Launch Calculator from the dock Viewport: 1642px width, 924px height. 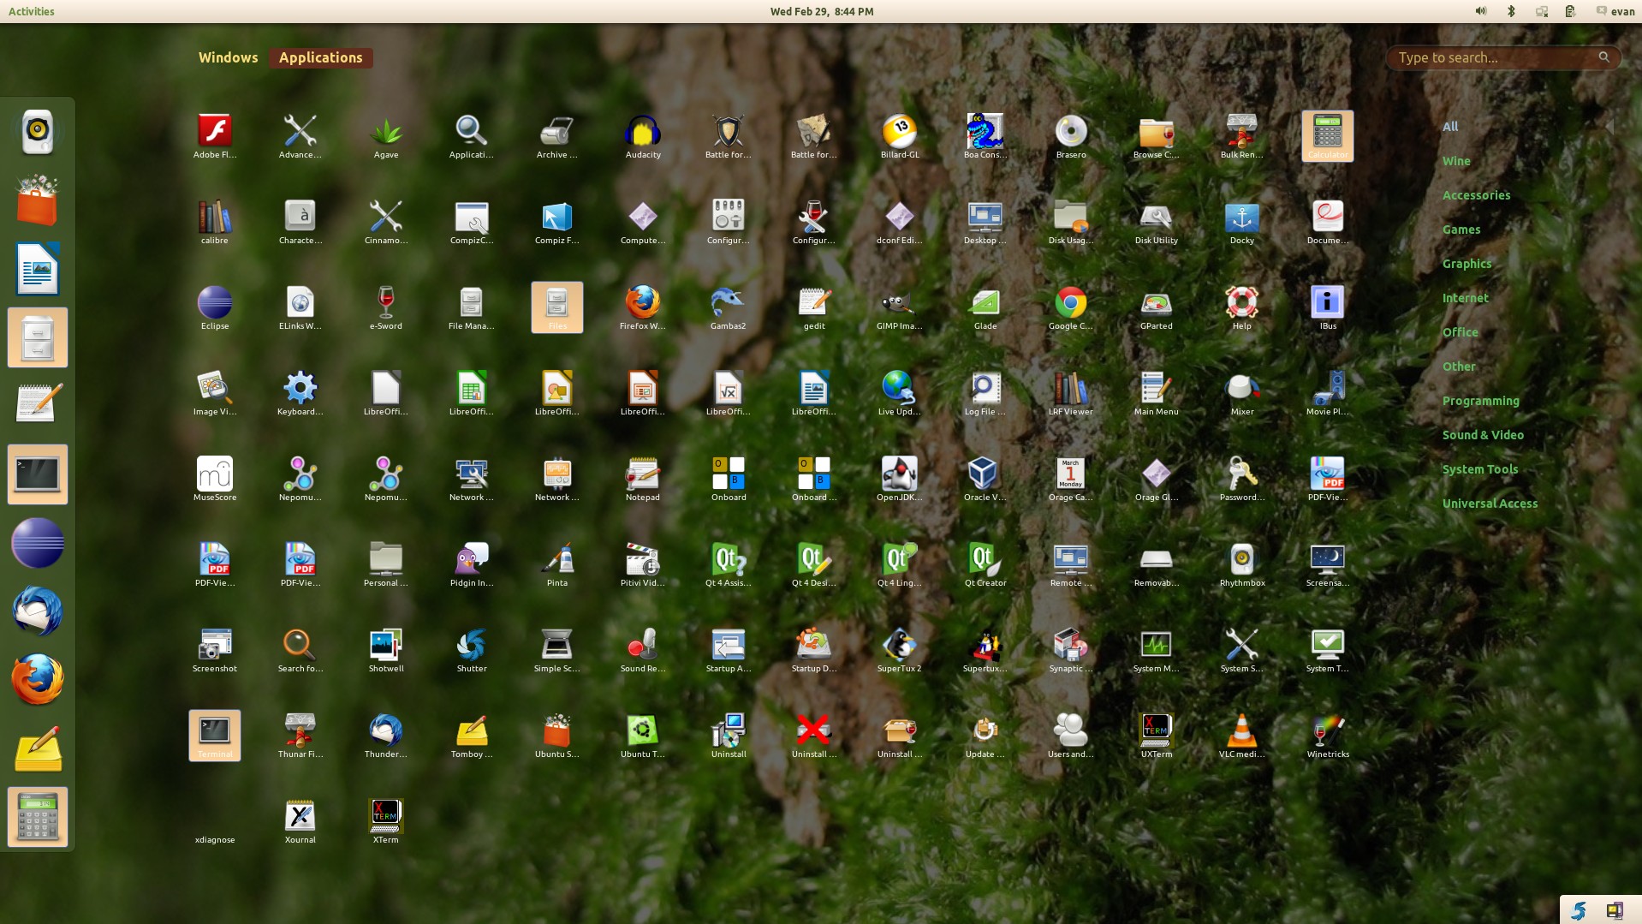(38, 817)
